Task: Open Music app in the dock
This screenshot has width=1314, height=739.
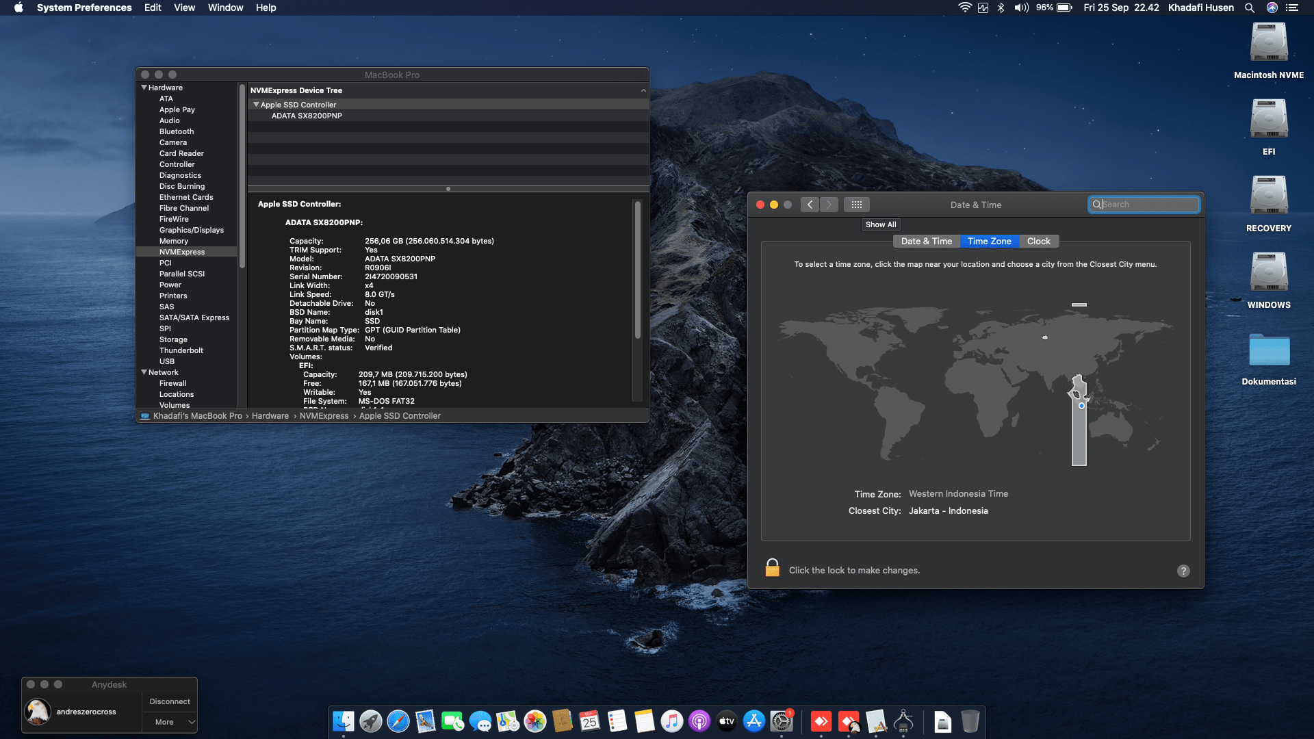Action: [x=672, y=721]
